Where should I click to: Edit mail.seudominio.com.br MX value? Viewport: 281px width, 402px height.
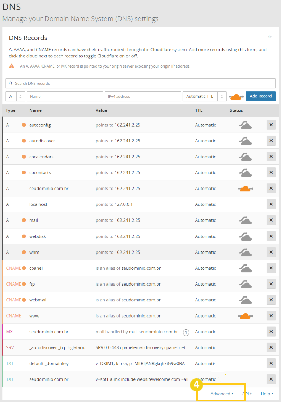point(153,332)
